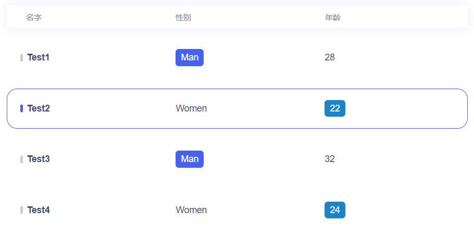
Task: Click the 性别 column header
Action: 183,18
